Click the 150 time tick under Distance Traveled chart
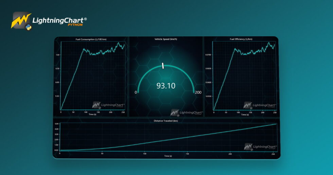 coord(187,154)
